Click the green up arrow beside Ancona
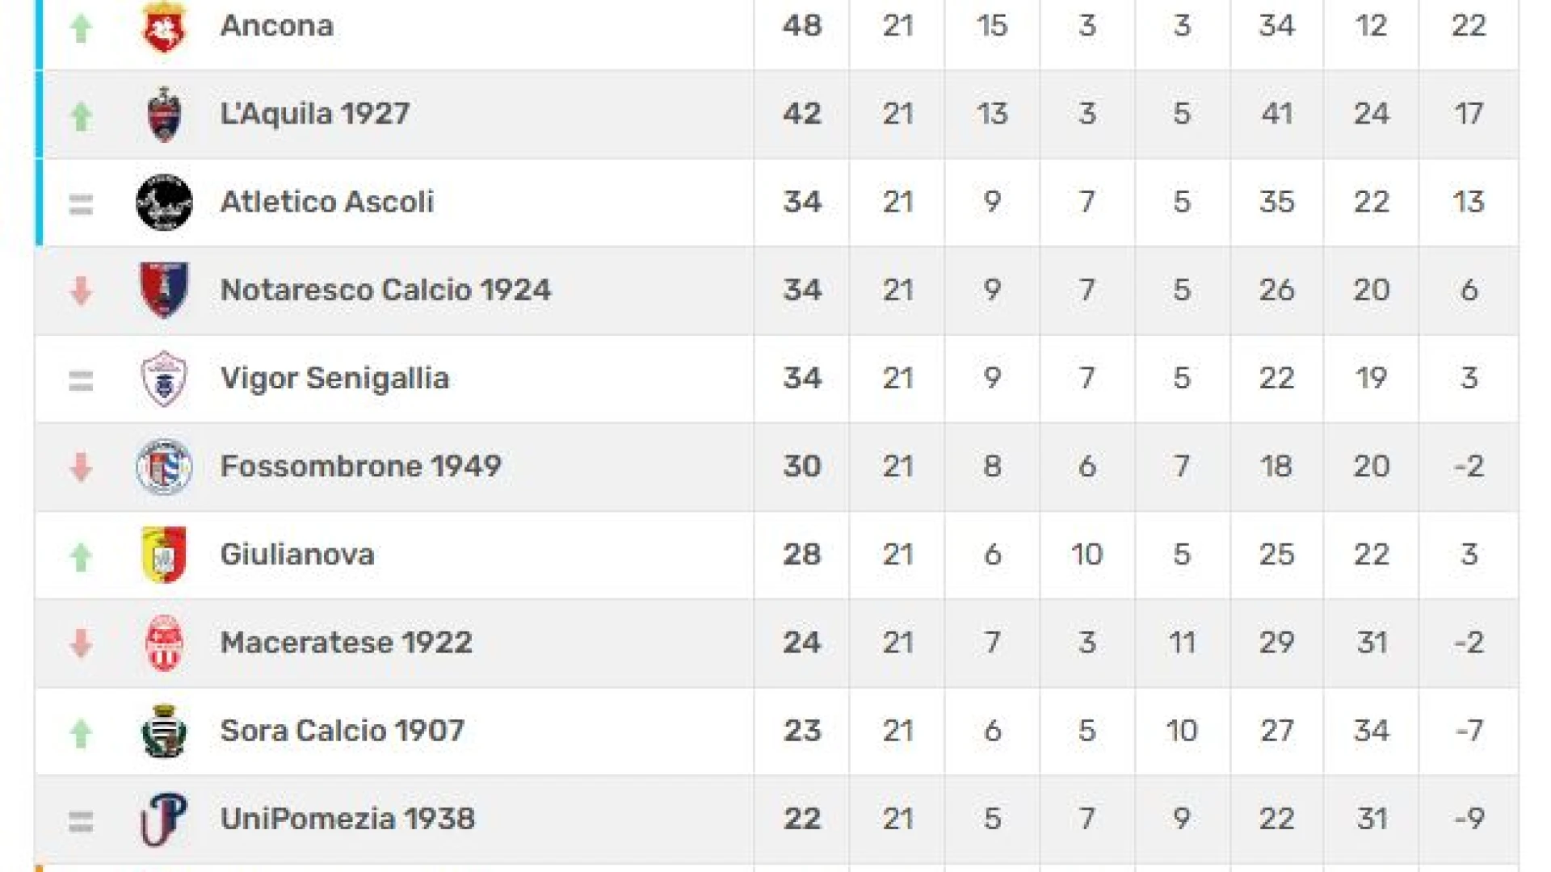Image resolution: width=1551 pixels, height=872 pixels. tap(81, 28)
